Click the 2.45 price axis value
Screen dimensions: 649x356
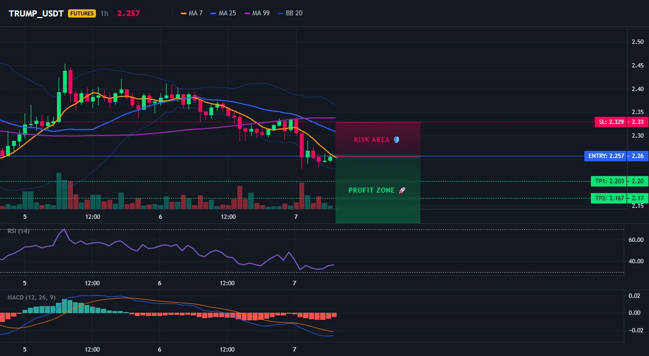click(638, 65)
